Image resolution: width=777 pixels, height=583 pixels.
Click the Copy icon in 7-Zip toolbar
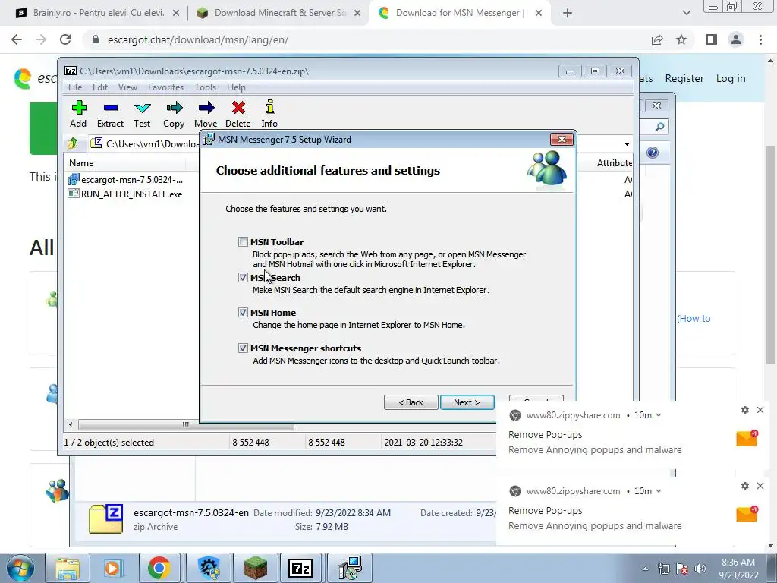tap(174, 114)
